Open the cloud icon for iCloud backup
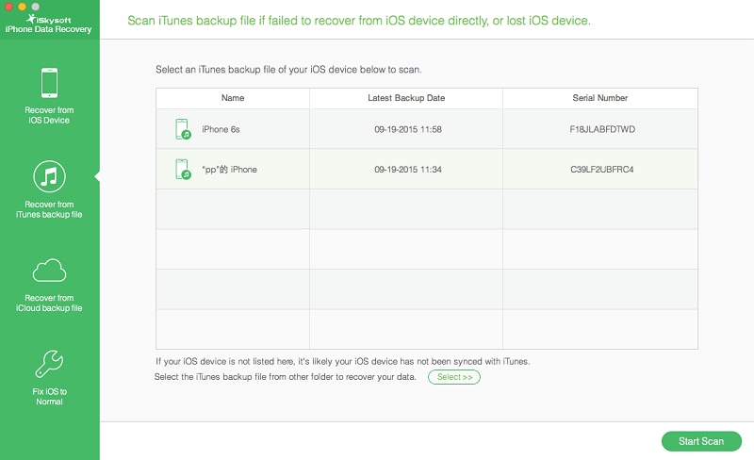754x460 pixels. pyautogui.click(x=49, y=271)
